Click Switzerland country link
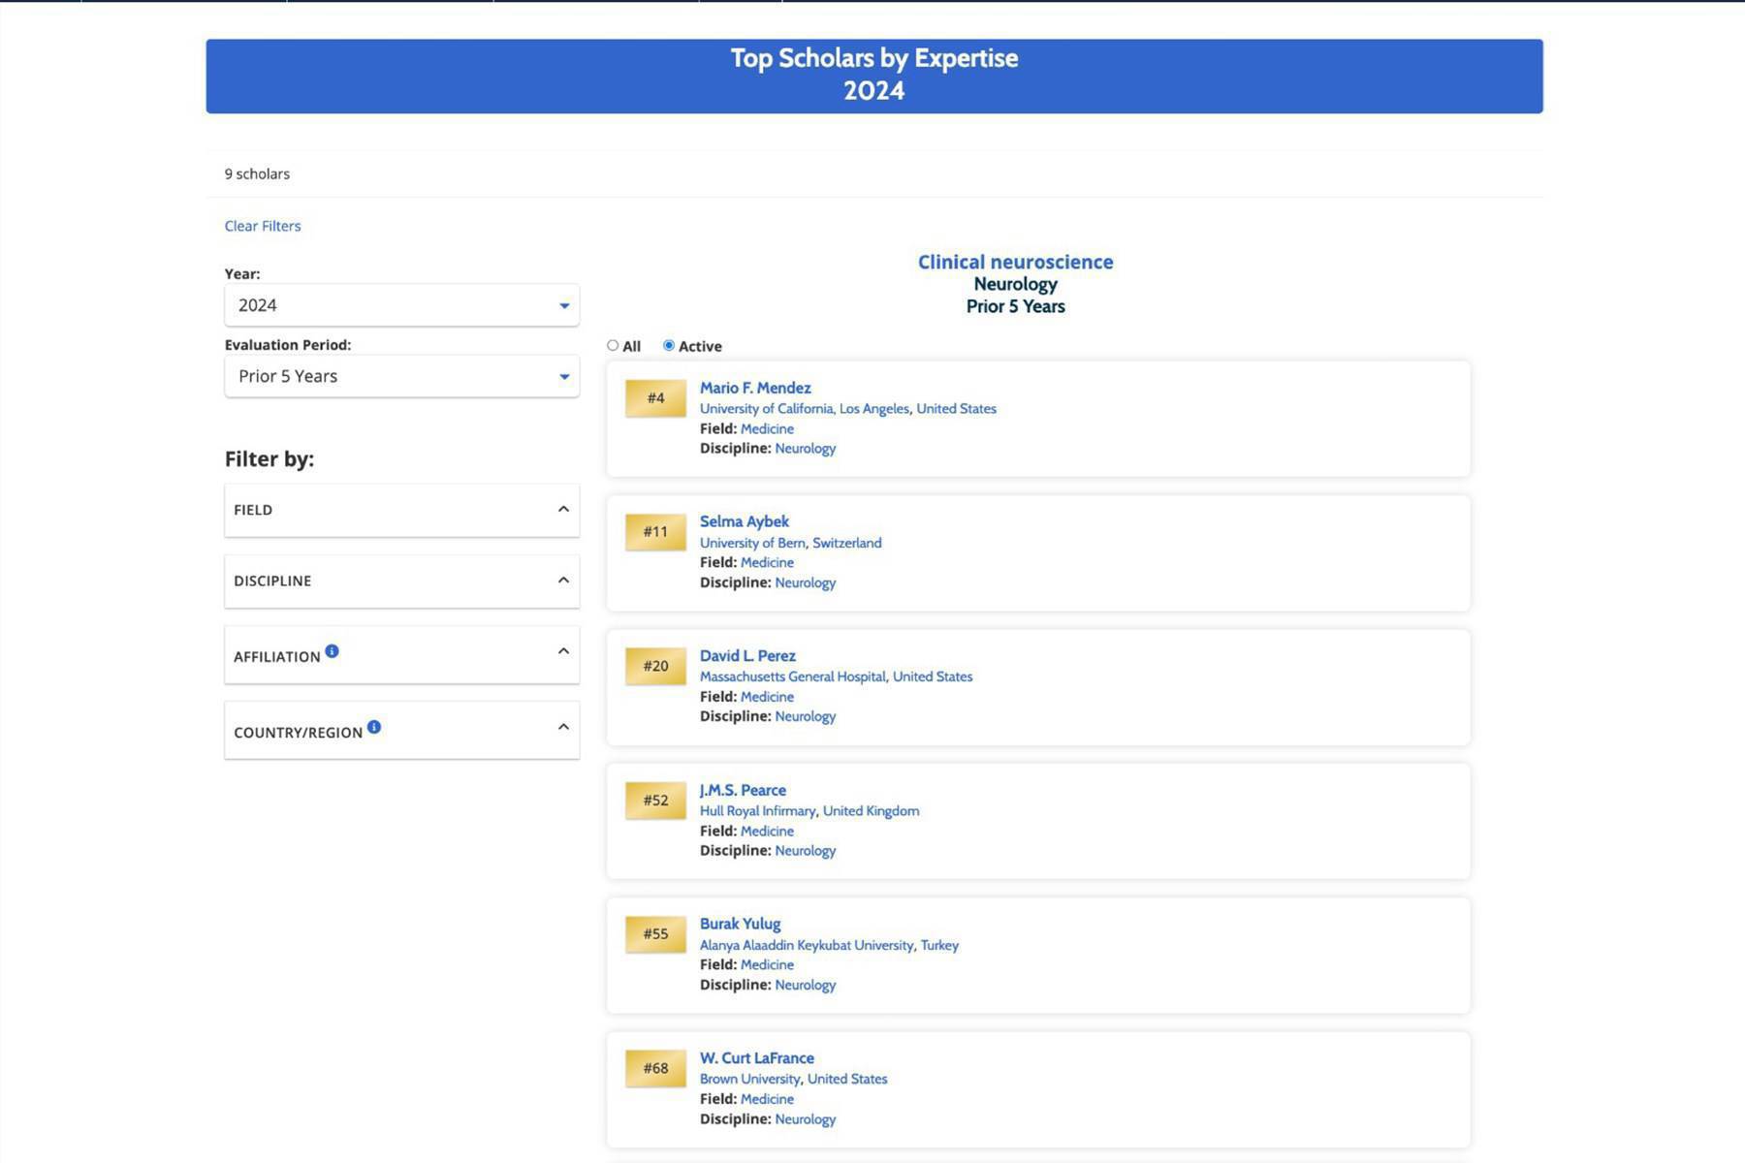1745x1163 pixels. 847,543
